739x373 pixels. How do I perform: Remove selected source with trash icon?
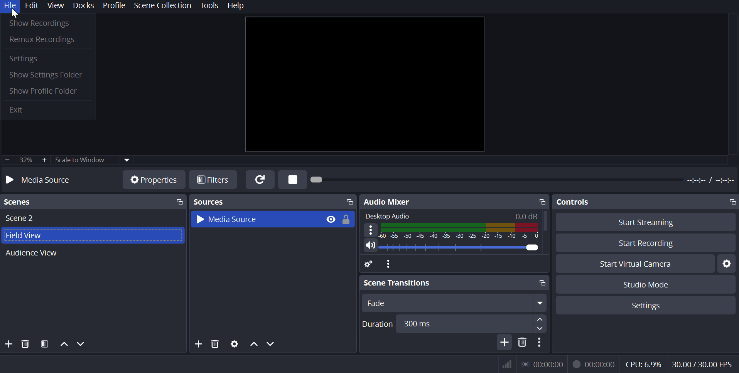coord(215,344)
